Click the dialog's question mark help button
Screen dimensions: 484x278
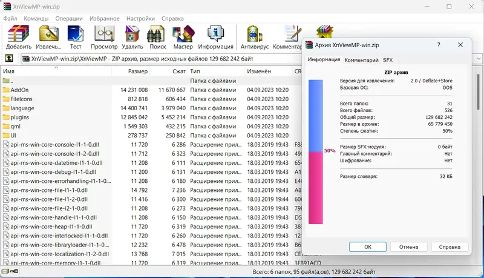click(x=439, y=45)
